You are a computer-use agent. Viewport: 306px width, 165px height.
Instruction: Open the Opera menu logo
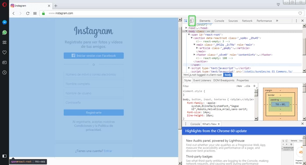4,4
